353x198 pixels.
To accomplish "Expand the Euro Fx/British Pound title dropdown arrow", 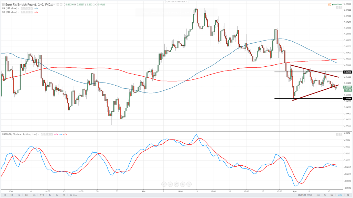I will tap(54, 4).
